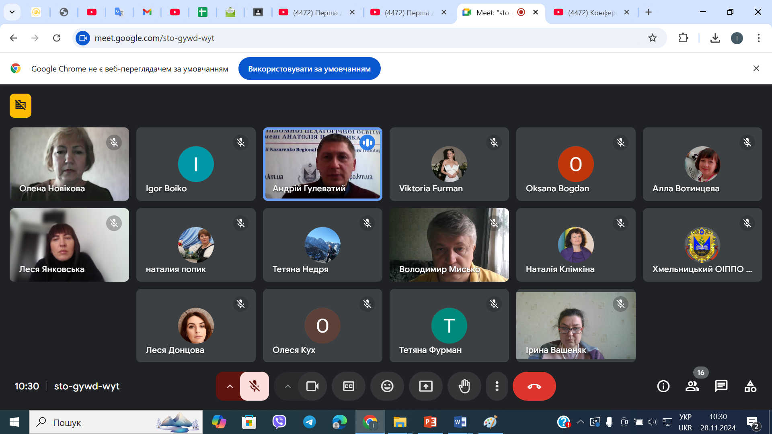
Task: Show the participants list with 16 people
Action: tap(692, 386)
